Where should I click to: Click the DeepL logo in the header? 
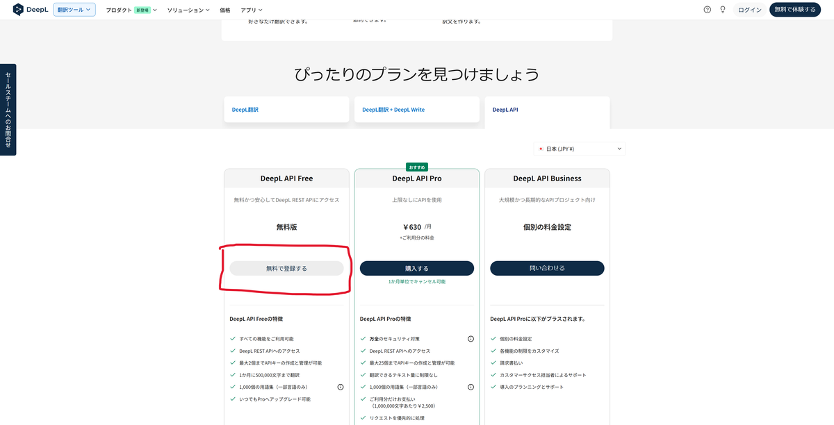[30, 10]
